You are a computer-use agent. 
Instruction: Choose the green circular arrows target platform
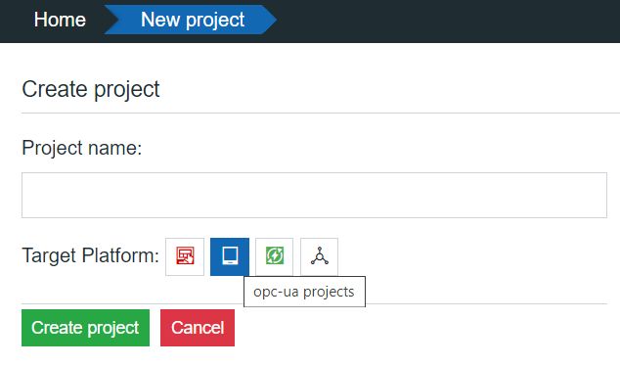point(275,256)
